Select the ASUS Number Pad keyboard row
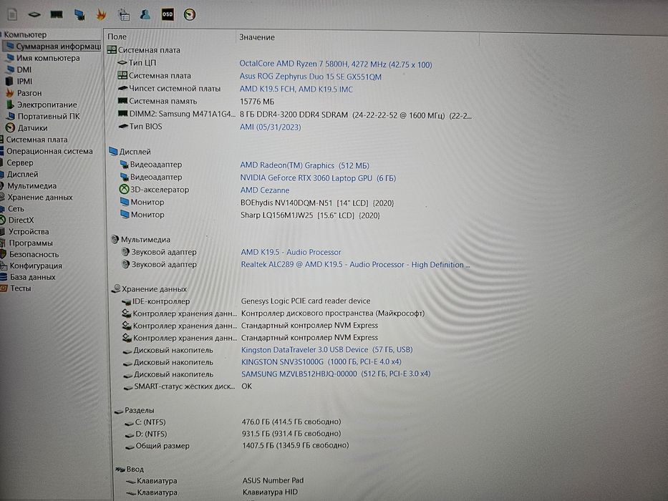The image size is (668, 501). coord(215,480)
